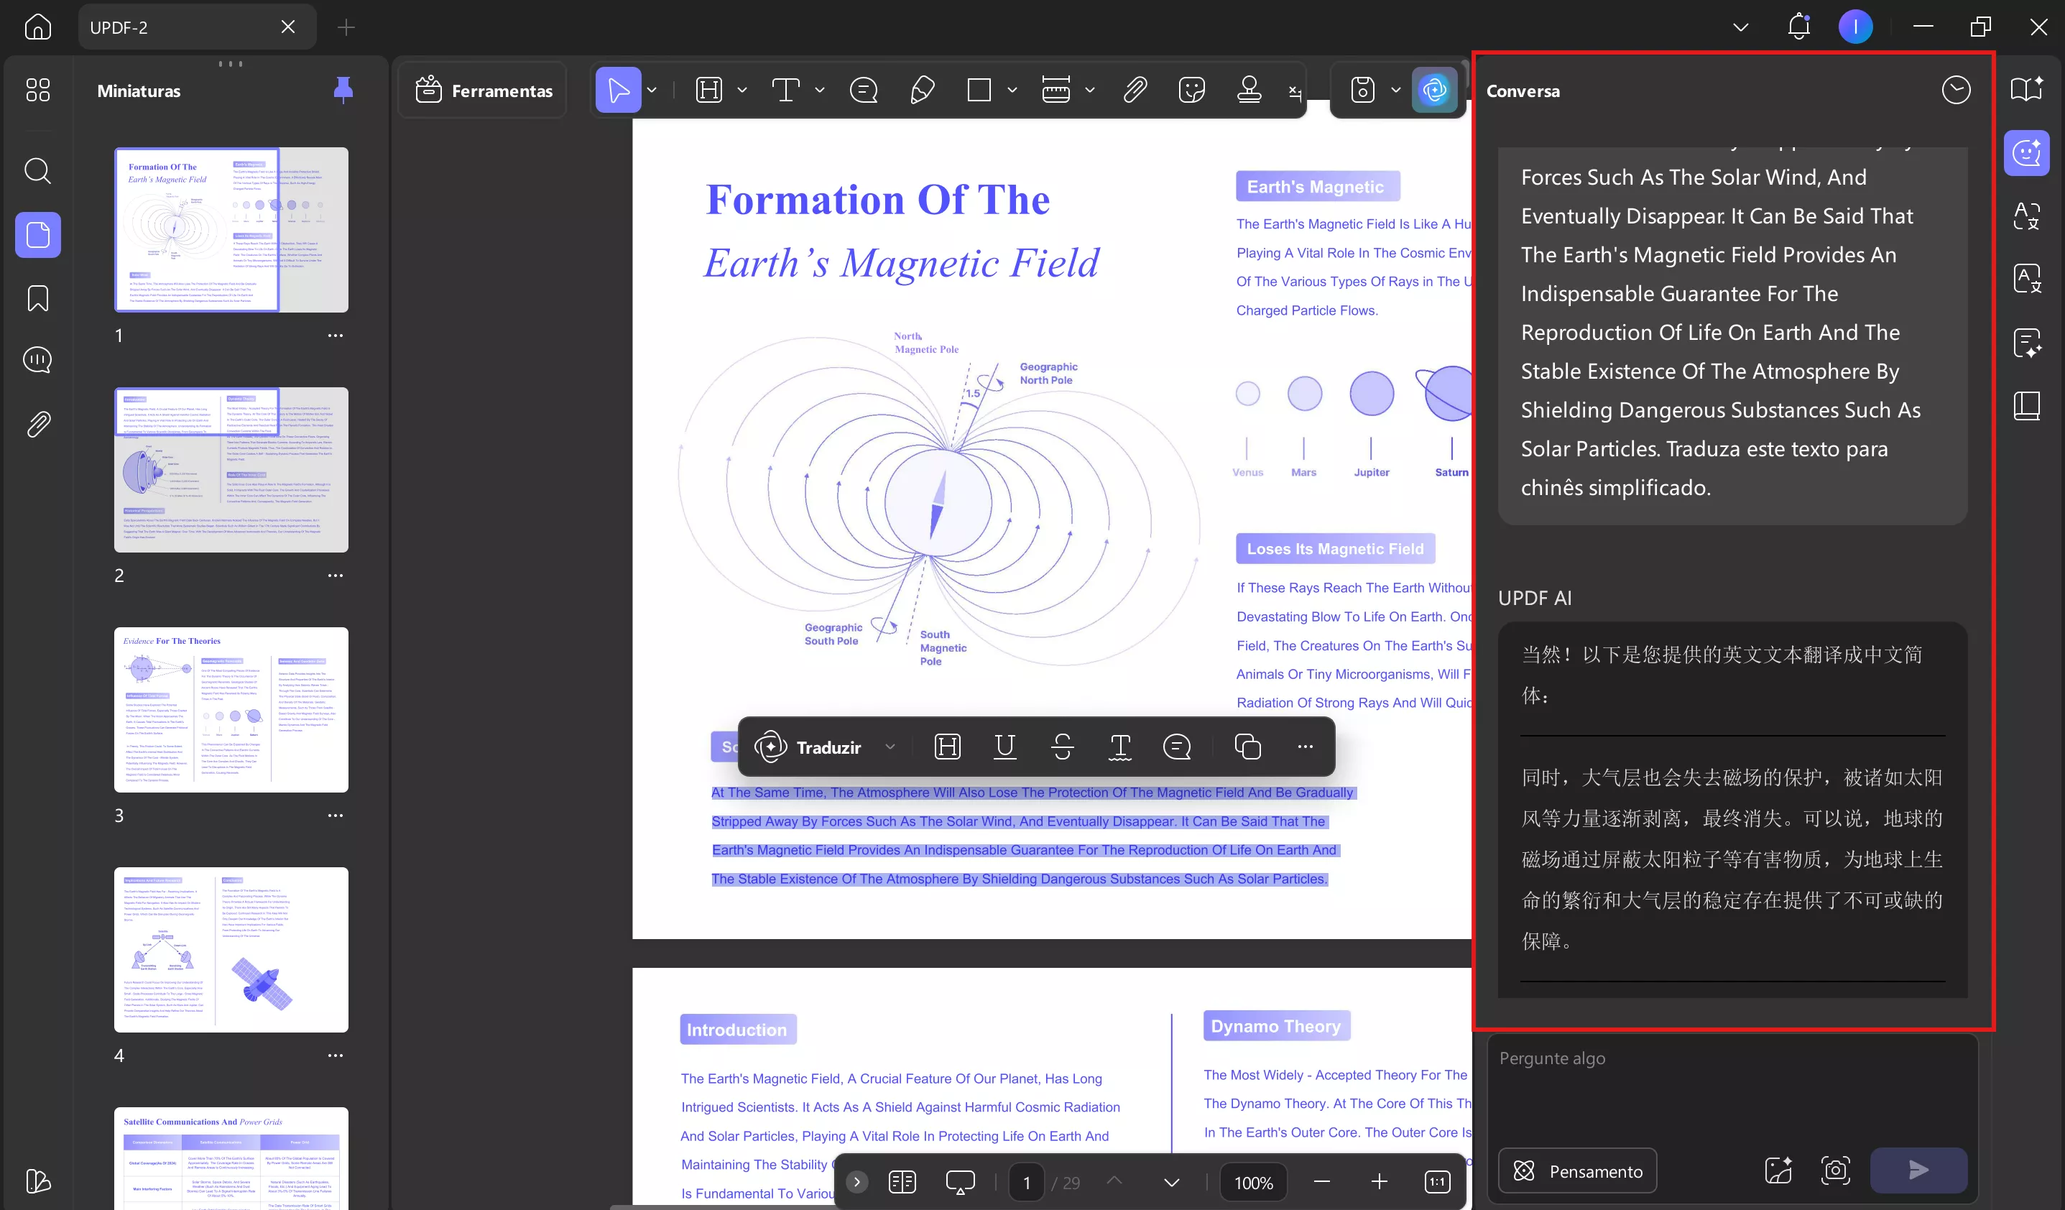Viewport: 2065px width, 1210px height.
Task: Expand the Traduzir dropdown arrow
Action: (890, 747)
